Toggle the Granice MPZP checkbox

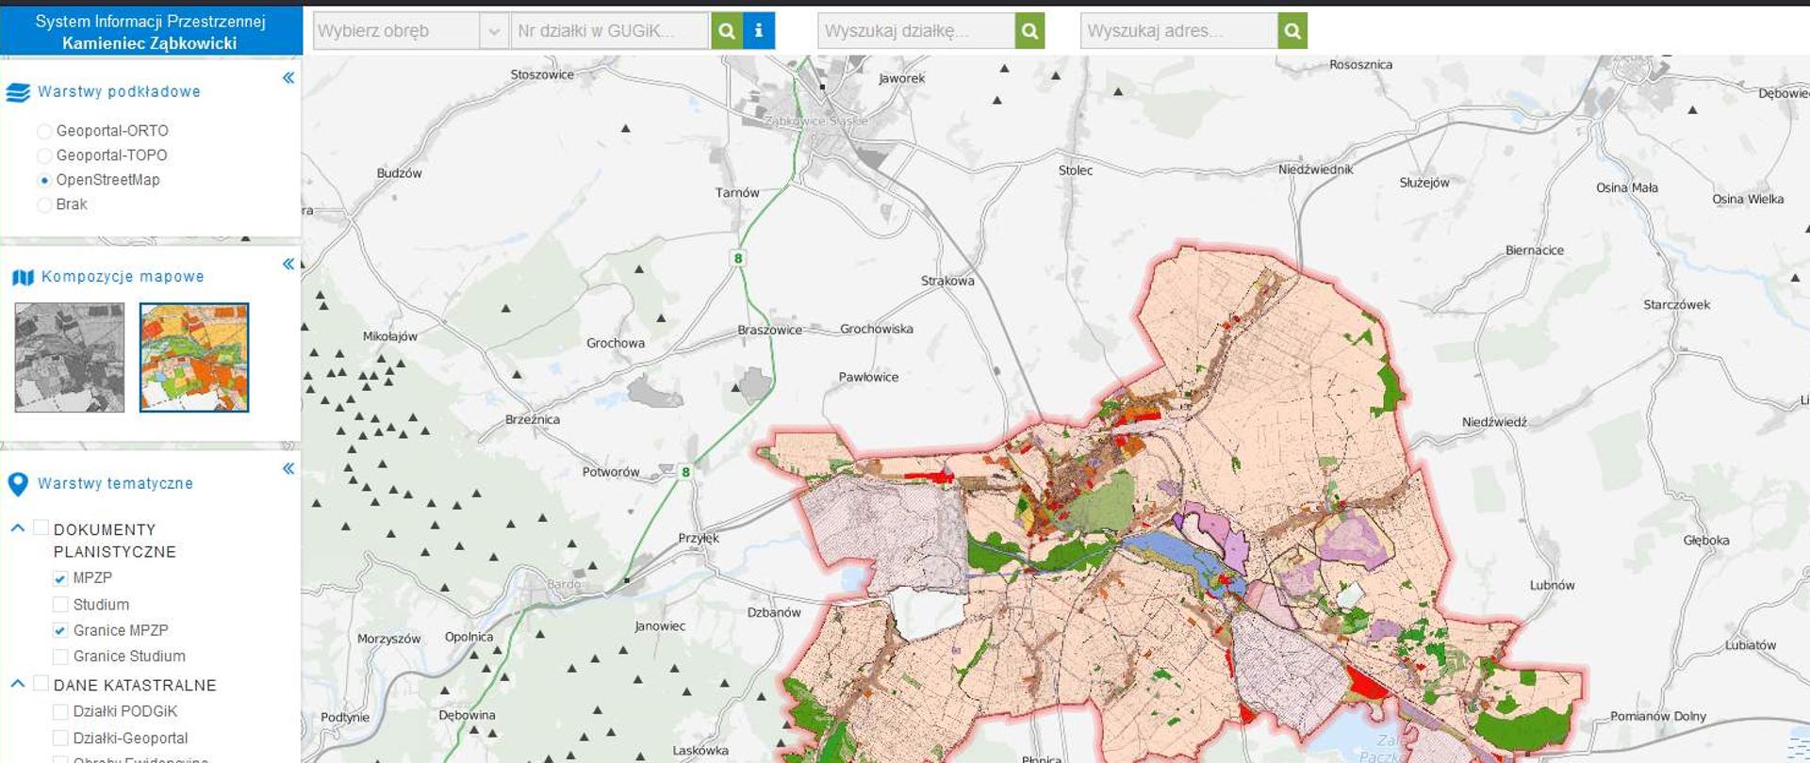tap(60, 630)
